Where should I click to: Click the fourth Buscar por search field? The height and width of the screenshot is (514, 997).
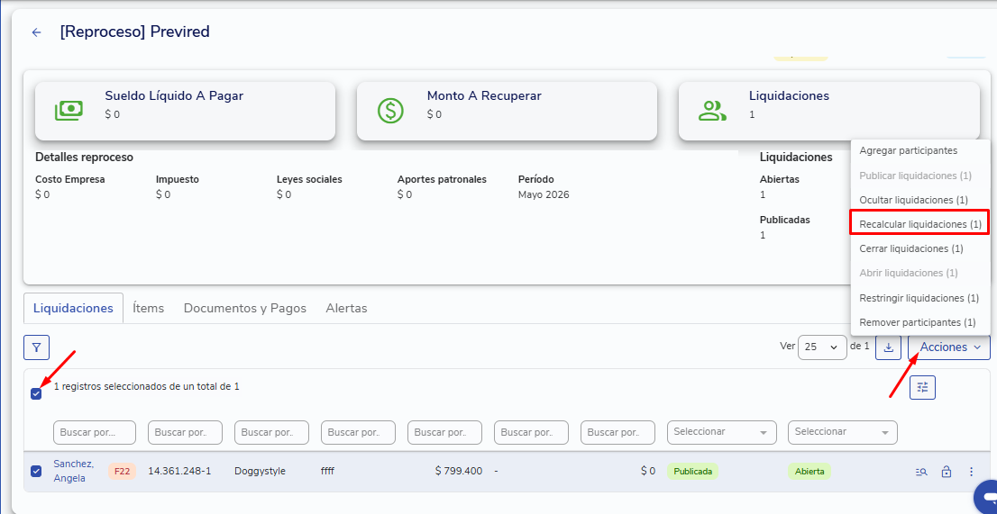358,432
